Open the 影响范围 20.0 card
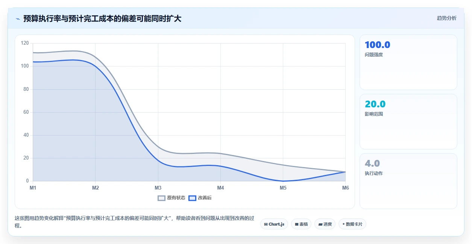This screenshot has height=244, width=472. (408, 122)
